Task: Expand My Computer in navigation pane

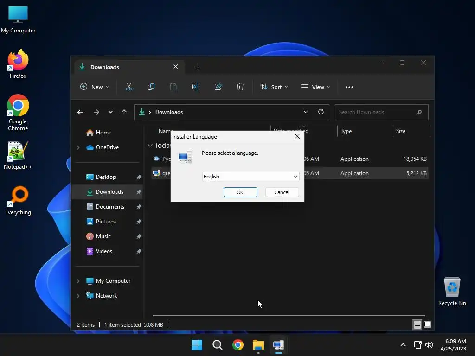Action: [78, 281]
